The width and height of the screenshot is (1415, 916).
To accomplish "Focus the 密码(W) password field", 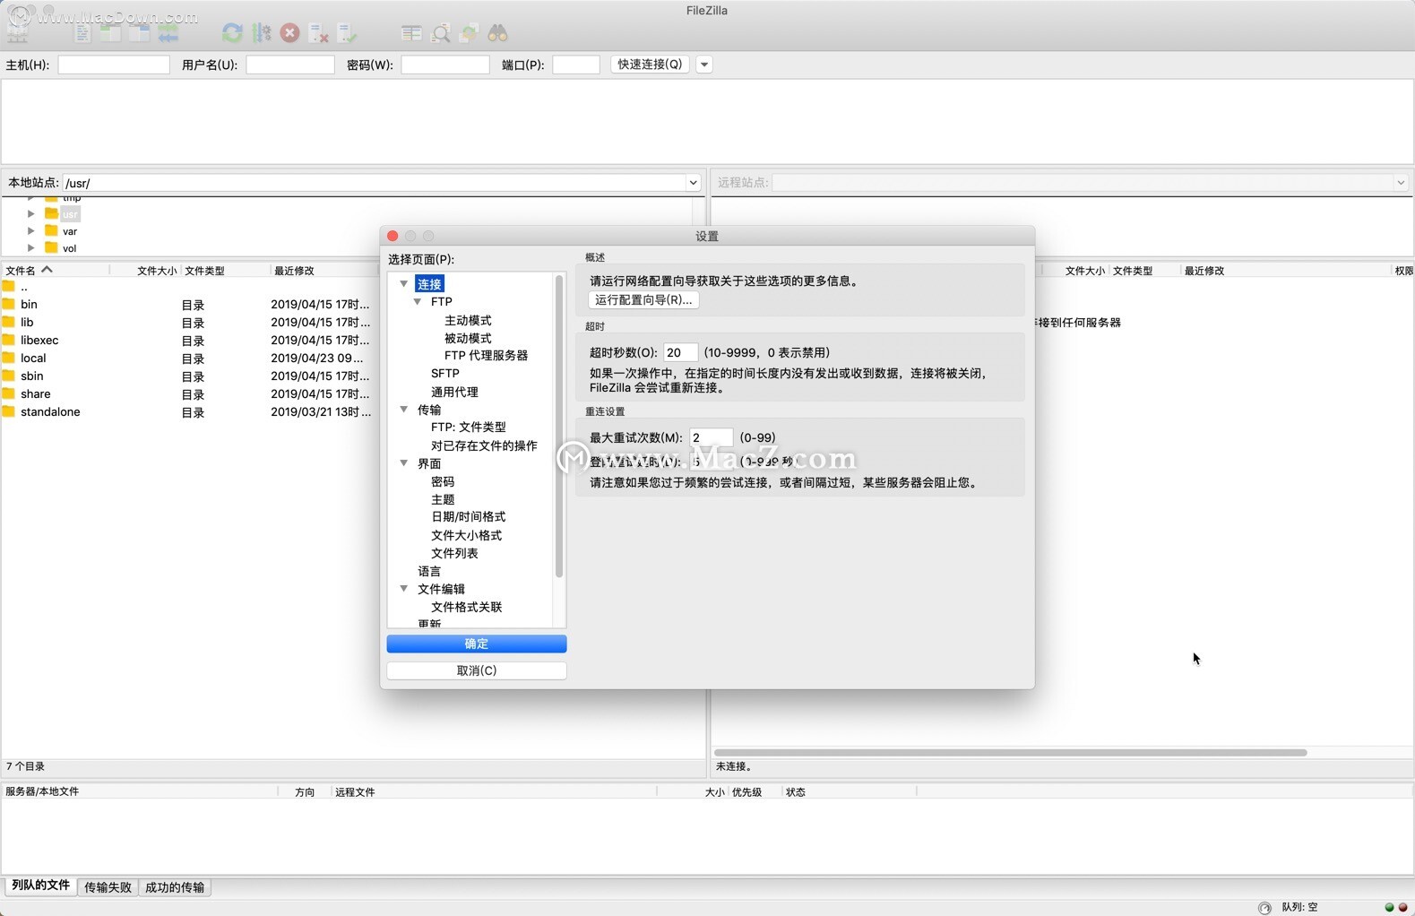I will [445, 65].
